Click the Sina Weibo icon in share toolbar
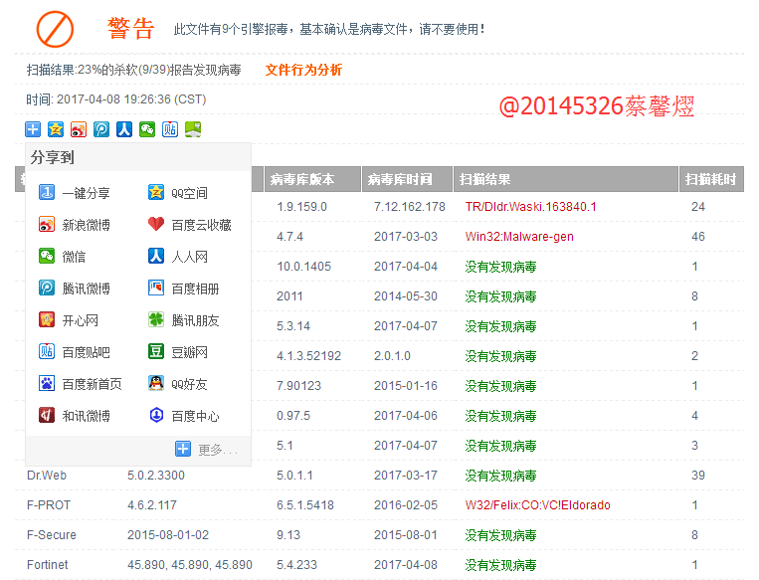The width and height of the screenshot is (759, 580). [79, 128]
